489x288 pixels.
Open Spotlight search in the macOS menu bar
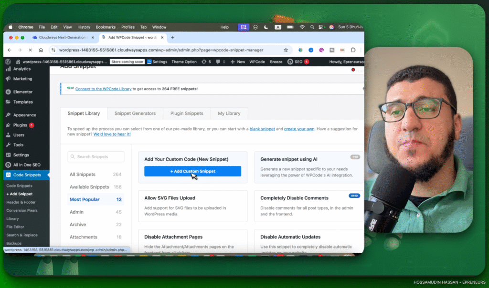[x=312, y=27]
